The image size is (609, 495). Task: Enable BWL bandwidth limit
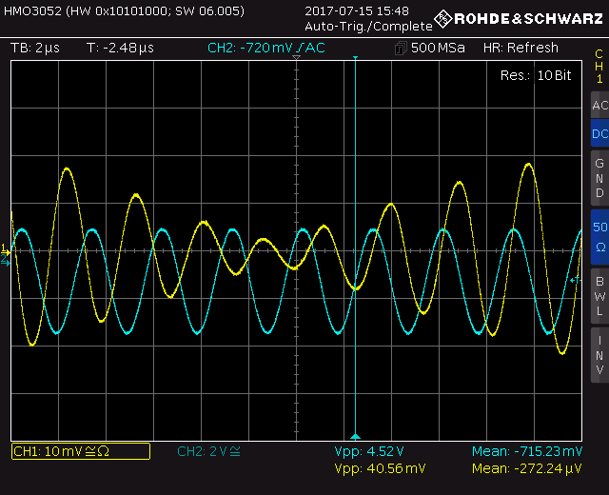click(599, 296)
